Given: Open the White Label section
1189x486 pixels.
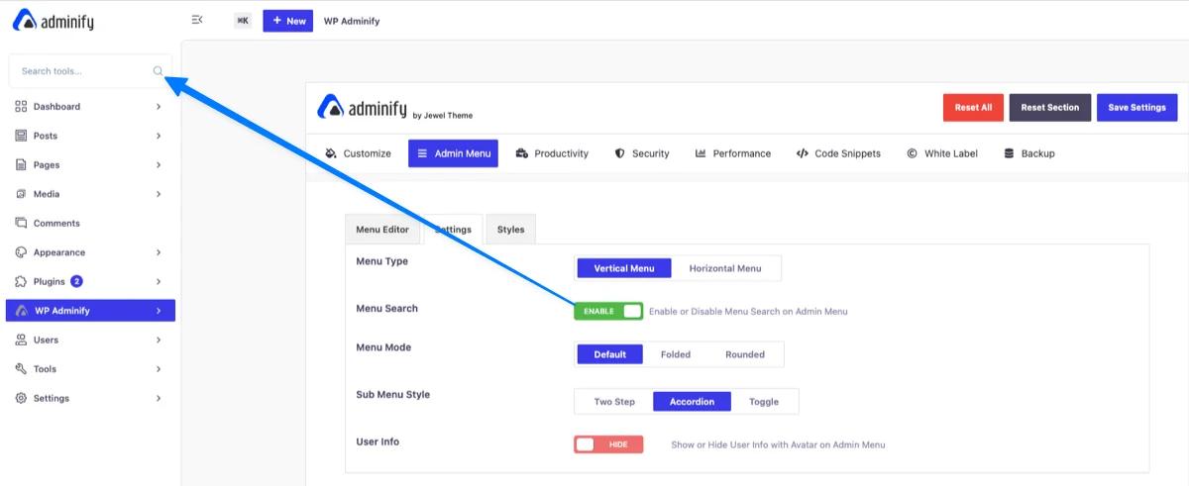Looking at the screenshot, I should 942,153.
